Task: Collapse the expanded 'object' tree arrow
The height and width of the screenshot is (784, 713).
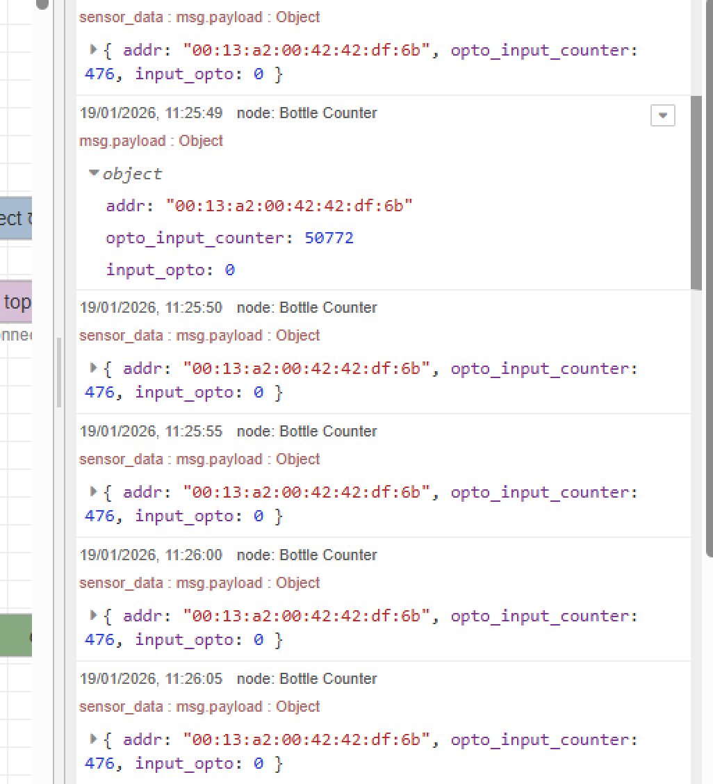Action: 95,173
